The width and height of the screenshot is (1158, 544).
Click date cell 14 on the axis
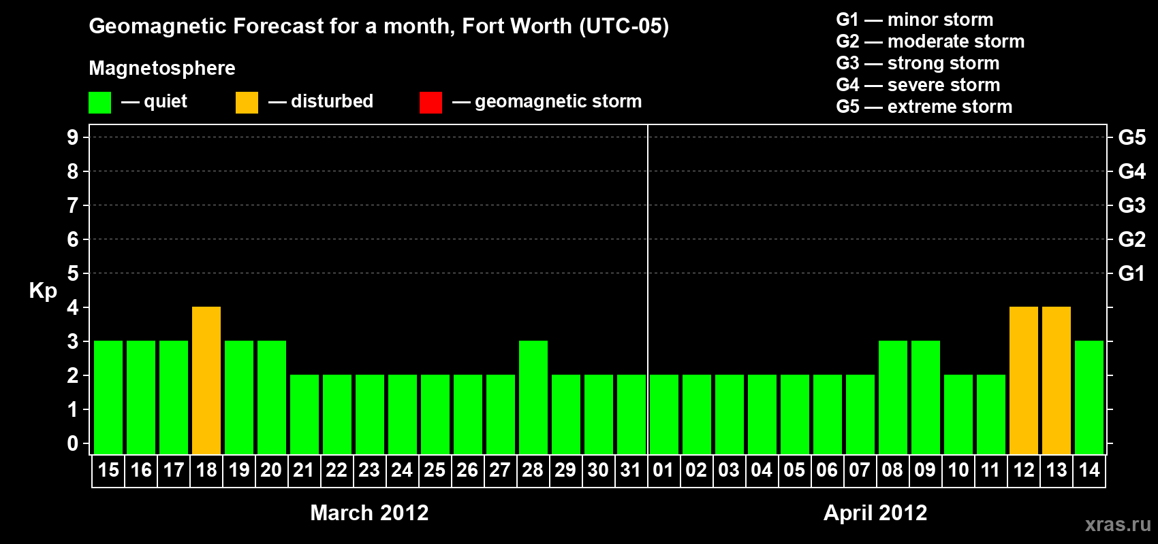point(1089,471)
